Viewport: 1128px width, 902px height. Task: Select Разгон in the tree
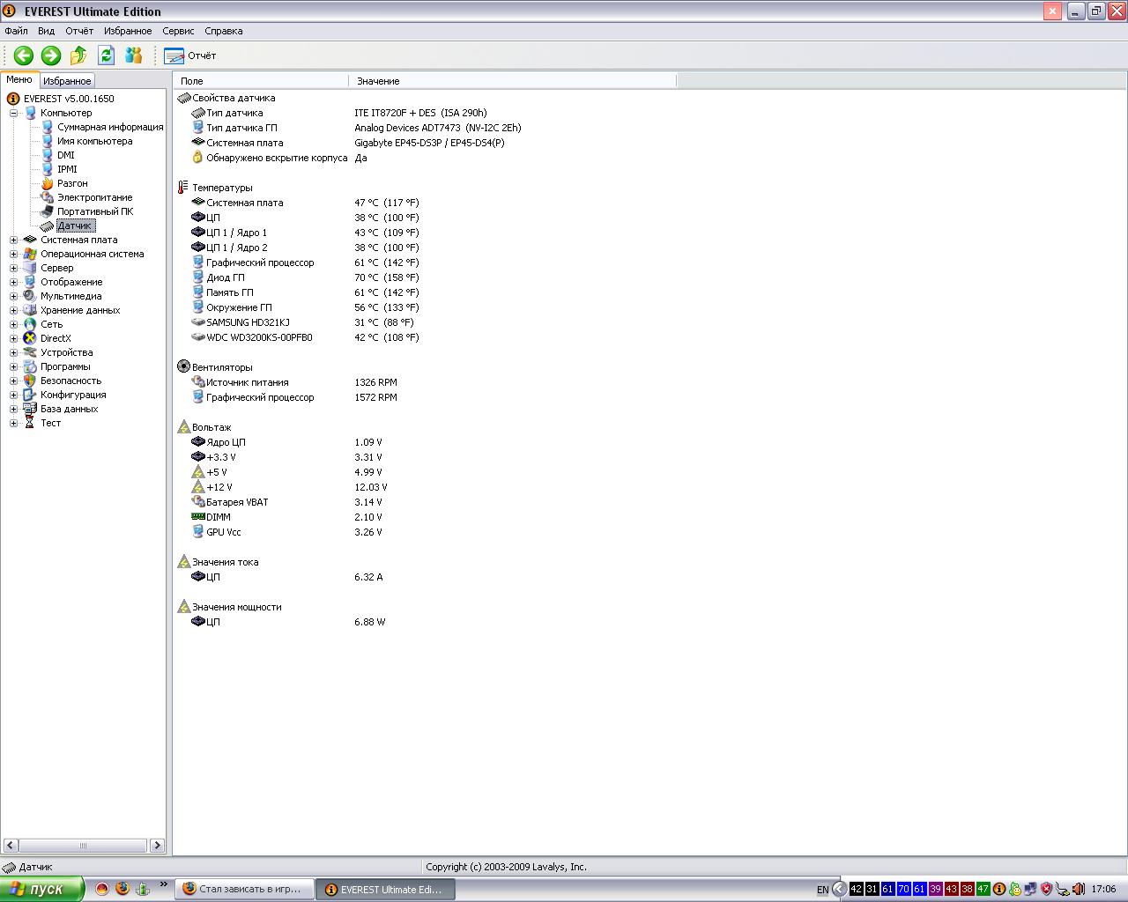point(72,183)
